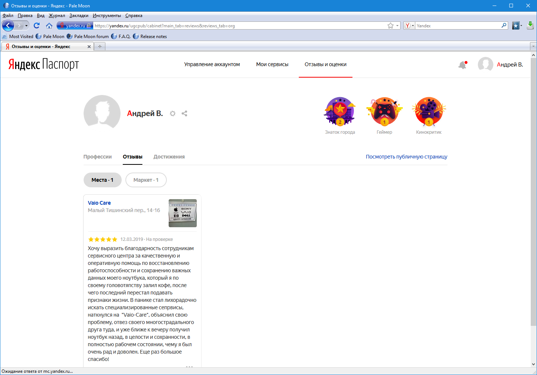Open the Pale Moon forum bookmark

pos(88,36)
